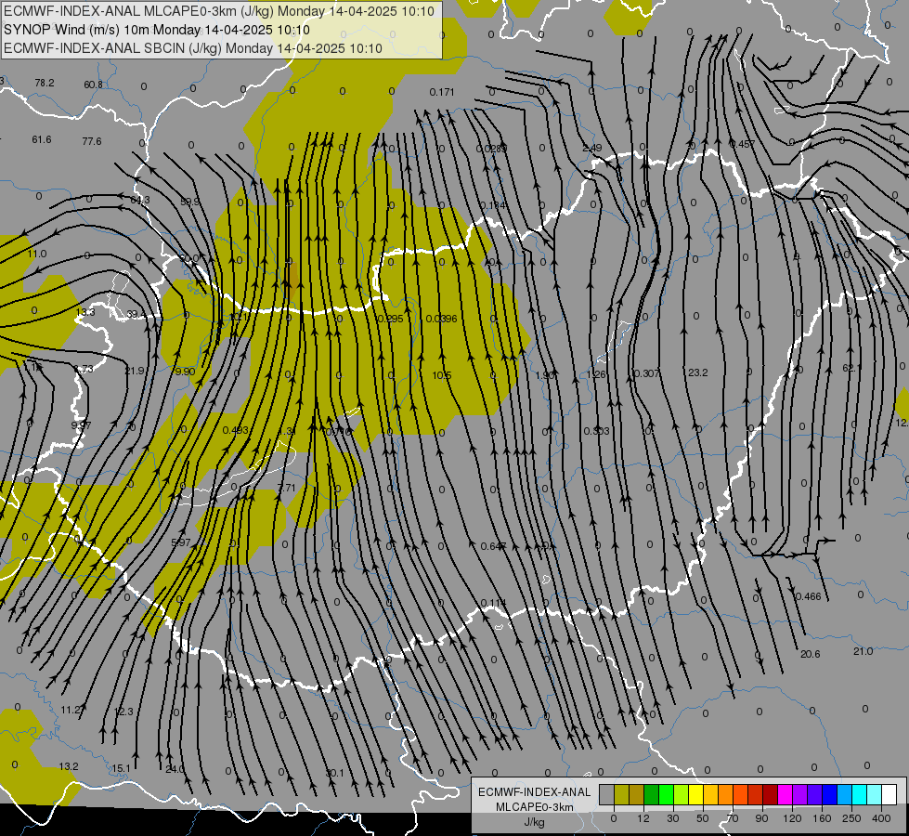Click the map value '0.466'
This screenshot has width=909, height=836.
[808, 596]
